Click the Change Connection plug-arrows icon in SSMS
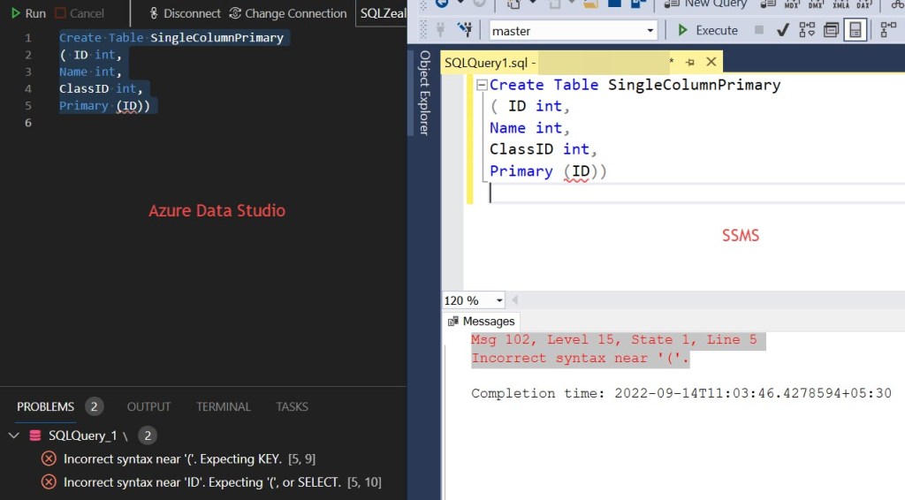Image resolution: width=905 pixels, height=500 pixels. point(464,31)
